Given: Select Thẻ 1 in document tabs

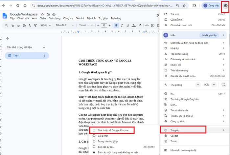Looking at the screenshot, I should tap(27, 56).
